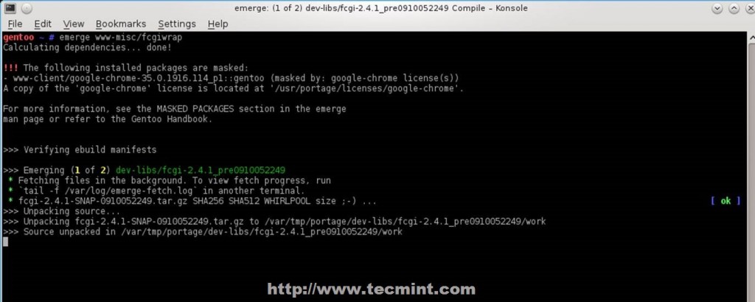Open the Konsole window menu icon
755x302 pixels.
tap(10, 7)
